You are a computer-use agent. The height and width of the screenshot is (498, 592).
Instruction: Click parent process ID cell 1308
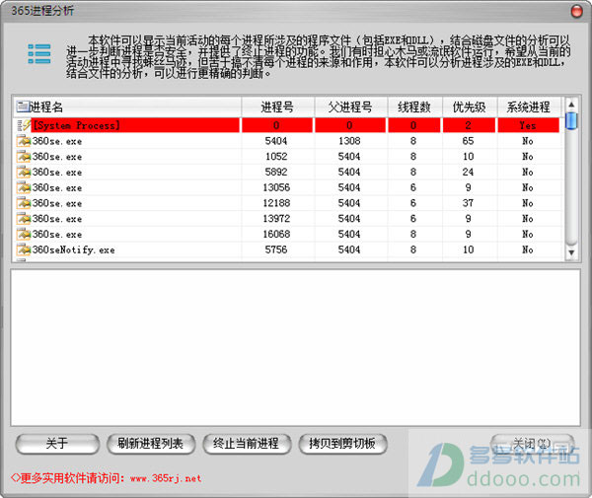(349, 141)
